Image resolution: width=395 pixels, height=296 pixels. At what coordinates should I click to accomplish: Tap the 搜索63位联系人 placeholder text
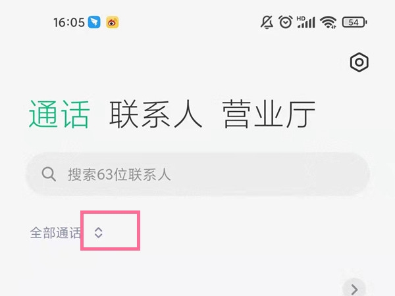[x=119, y=174]
